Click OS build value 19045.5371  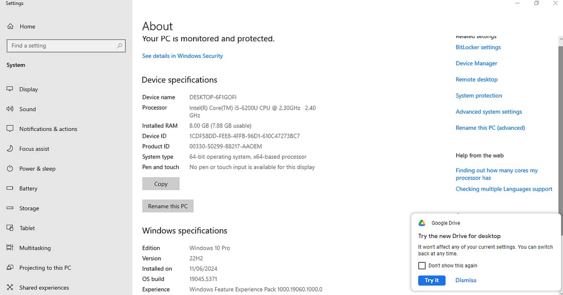pyautogui.click(x=203, y=279)
